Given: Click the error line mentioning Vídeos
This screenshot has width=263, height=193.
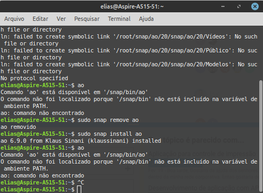Looking at the screenshot, I should [129, 40].
